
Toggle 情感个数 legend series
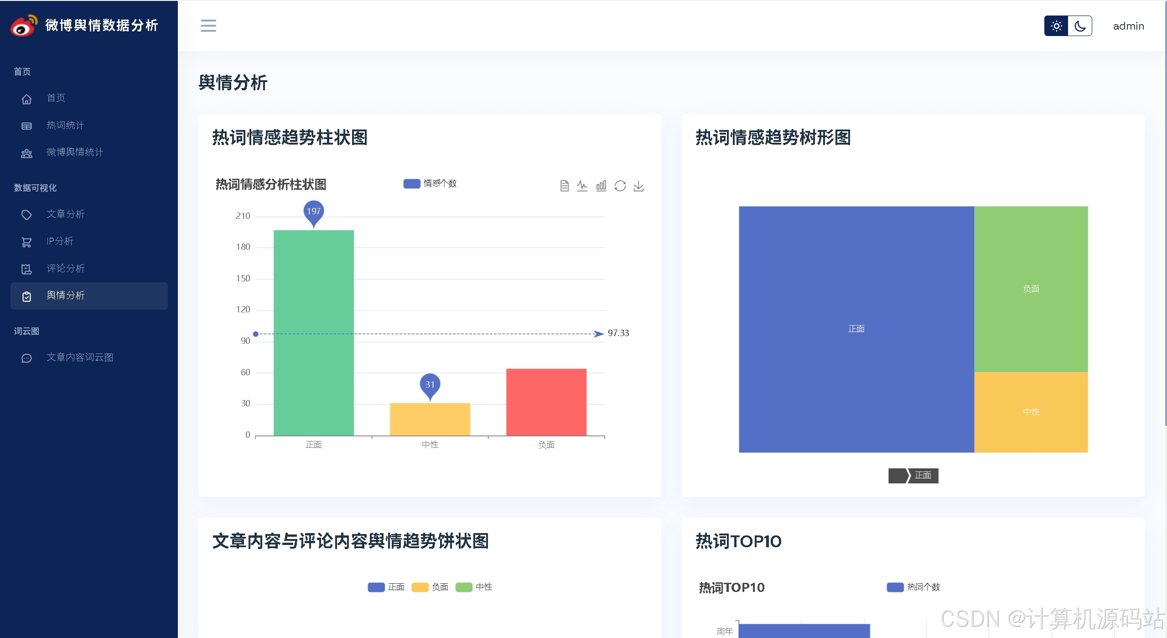(411, 183)
